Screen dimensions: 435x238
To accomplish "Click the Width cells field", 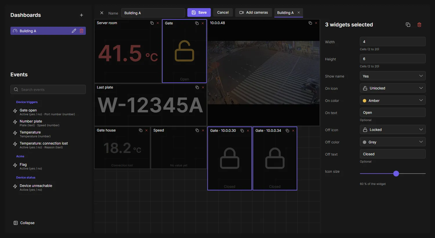I will [393, 42].
